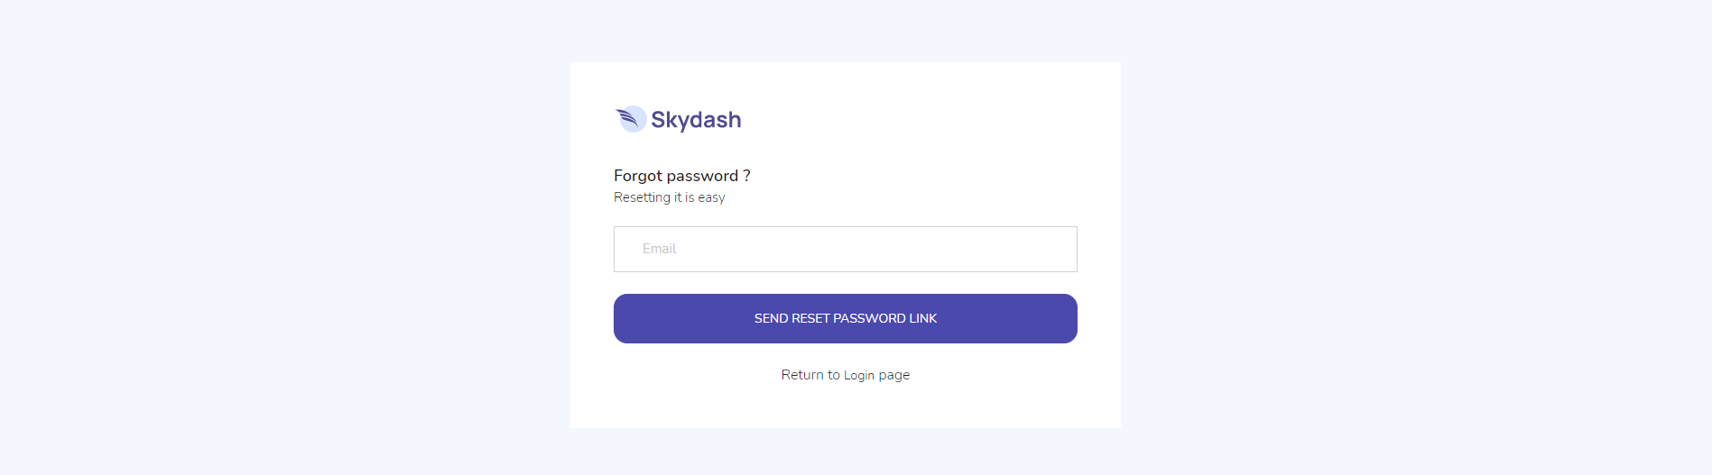Viewport: 1712px width, 475px height.
Task: Click the Email placeholder text
Action: pyautogui.click(x=659, y=249)
